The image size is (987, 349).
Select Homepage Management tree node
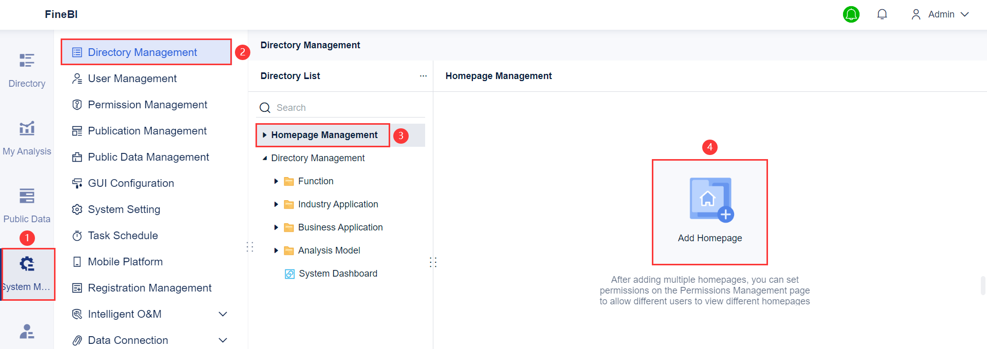pos(324,135)
